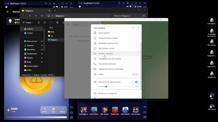Click the new contact link in Telegram
Image resolution: width=218 pixels, height=122 pixels.
click(x=83, y=41)
